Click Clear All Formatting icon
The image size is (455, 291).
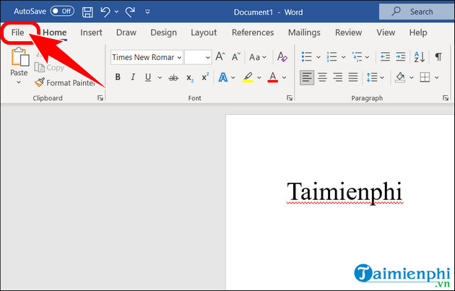[x=282, y=57]
